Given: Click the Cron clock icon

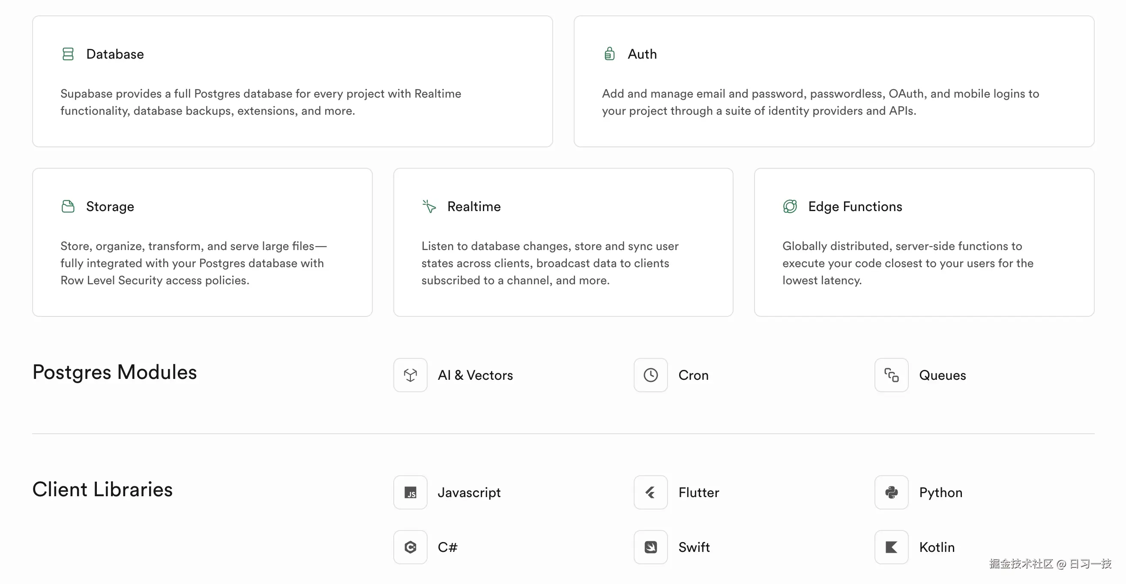Looking at the screenshot, I should 650,375.
